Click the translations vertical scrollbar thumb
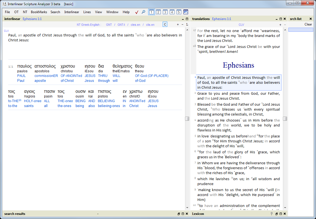 (285, 119)
